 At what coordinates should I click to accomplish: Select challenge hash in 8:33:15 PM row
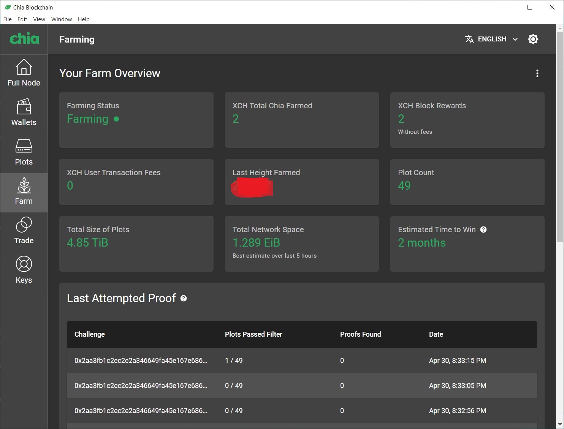click(x=141, y=361)
